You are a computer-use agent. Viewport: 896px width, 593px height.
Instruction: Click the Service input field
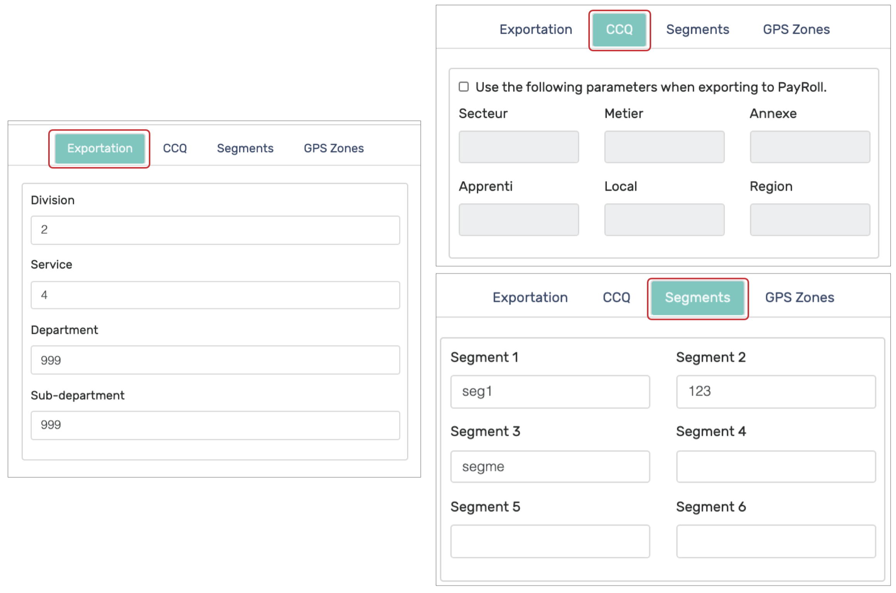[x=215, y=295]
